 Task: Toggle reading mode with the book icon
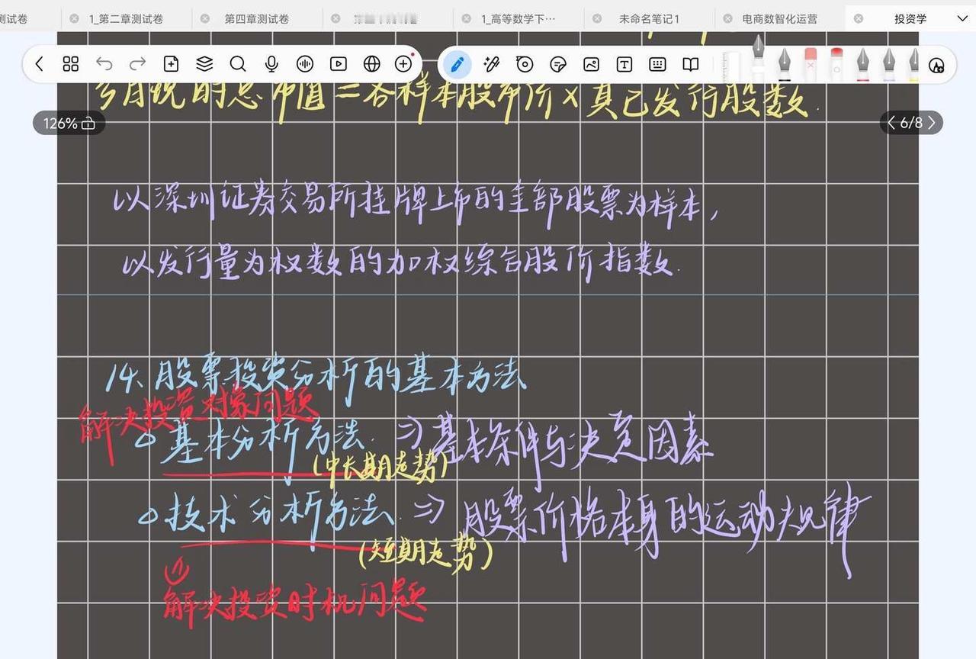tap(691, 64)
